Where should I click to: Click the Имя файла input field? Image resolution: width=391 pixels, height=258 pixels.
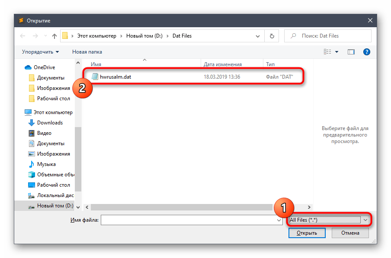(x=188, y=220)
